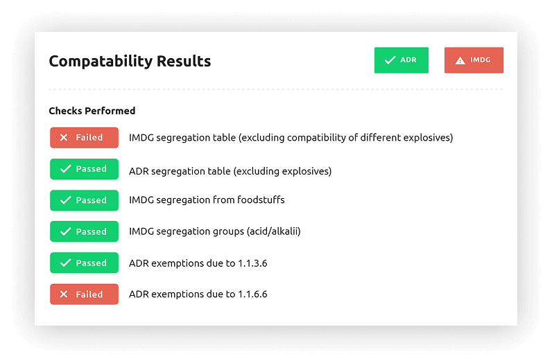Image resolution: width=552 pixels, height=363 pixels.
Task: Open ADR segregation table (excluding explosives) text
Action: 230,171
